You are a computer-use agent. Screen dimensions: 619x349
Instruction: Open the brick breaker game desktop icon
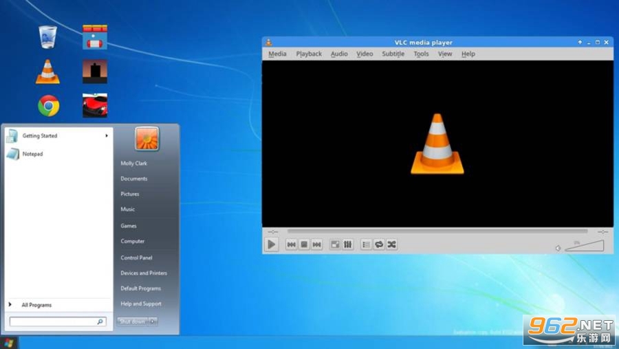[95, 37]
